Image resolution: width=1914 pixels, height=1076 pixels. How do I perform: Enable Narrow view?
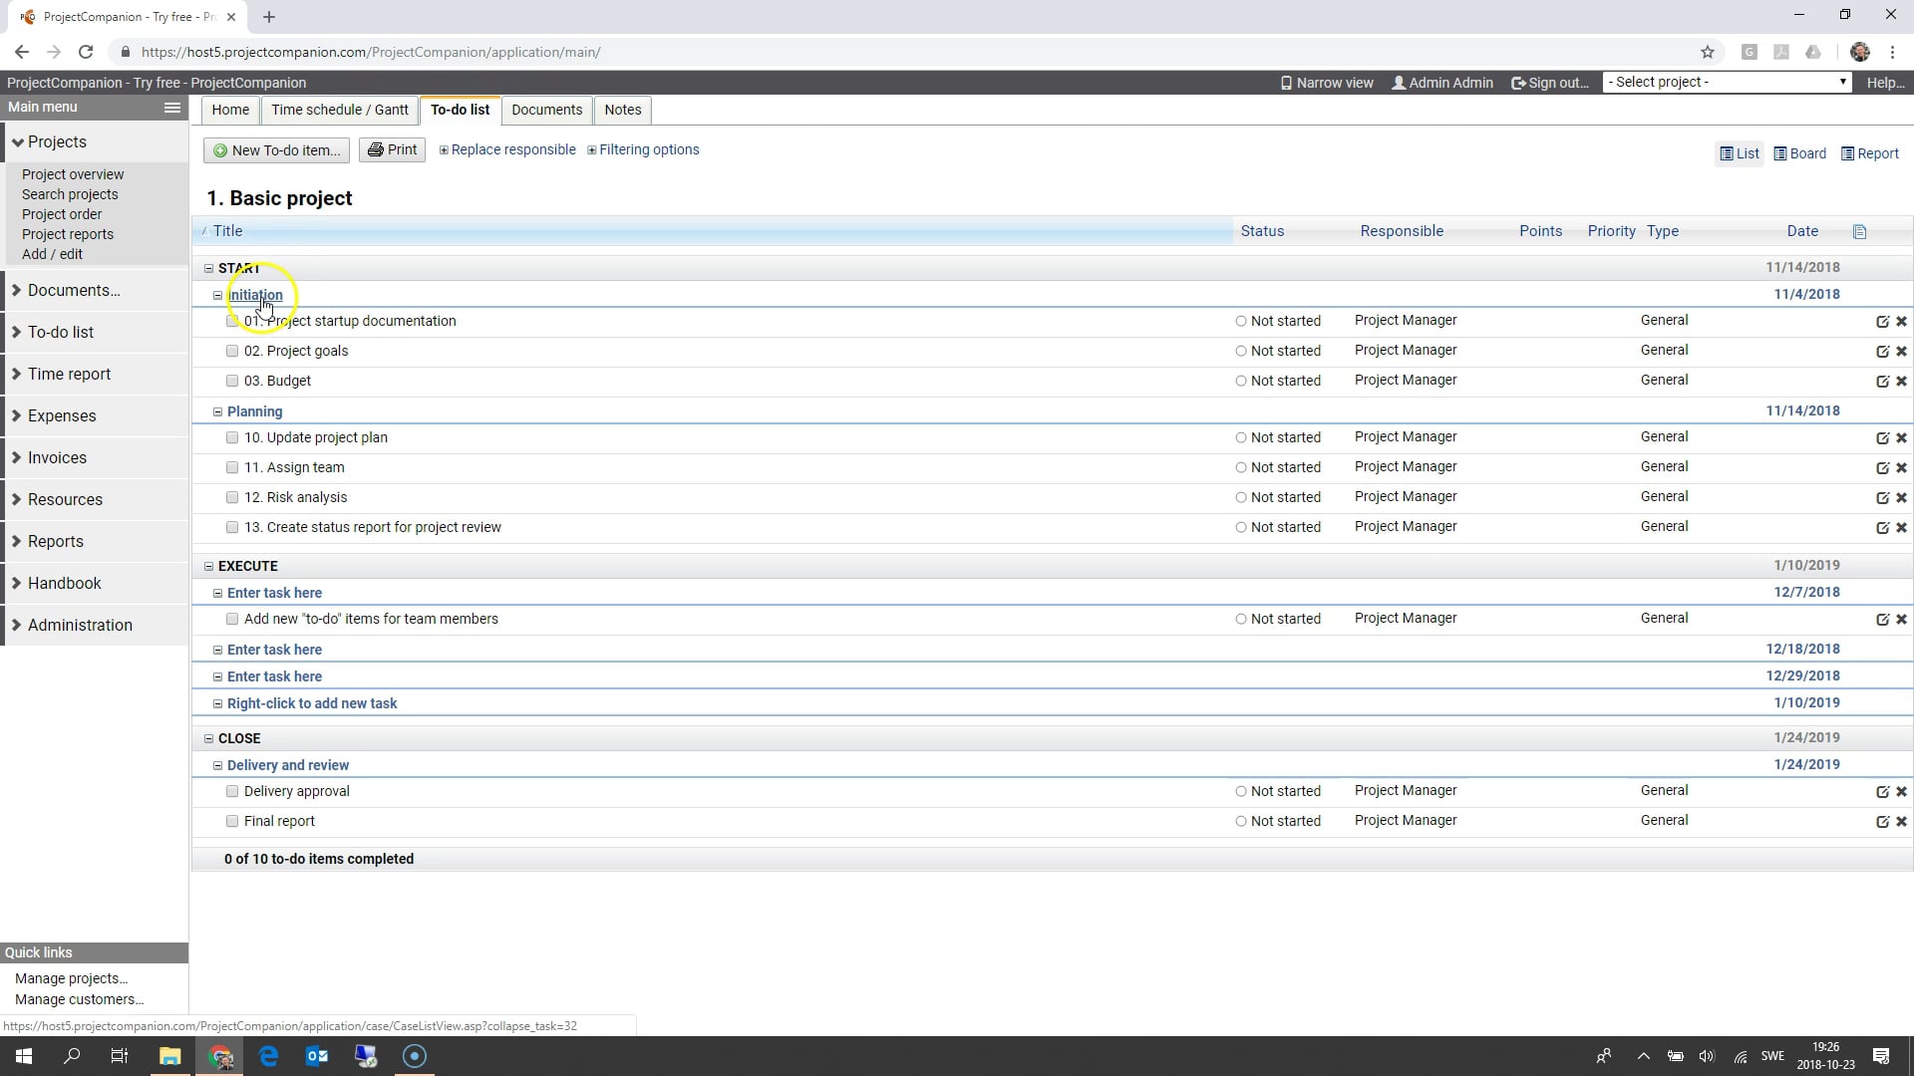tap(1327, 83)
